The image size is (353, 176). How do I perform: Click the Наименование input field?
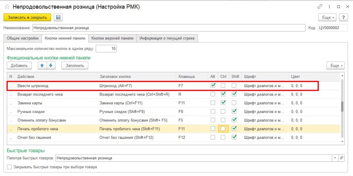169,28
